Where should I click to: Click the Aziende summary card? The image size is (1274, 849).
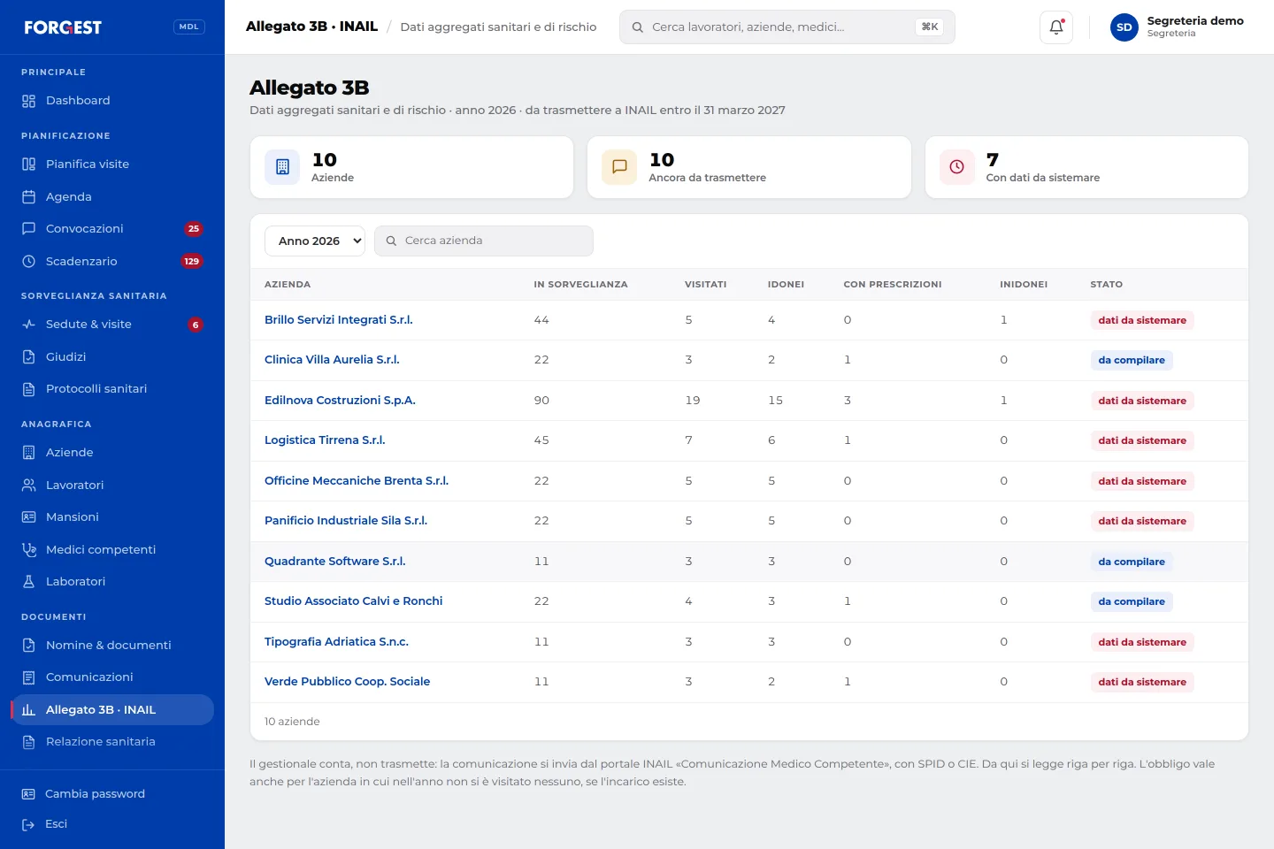click(412, 167)
